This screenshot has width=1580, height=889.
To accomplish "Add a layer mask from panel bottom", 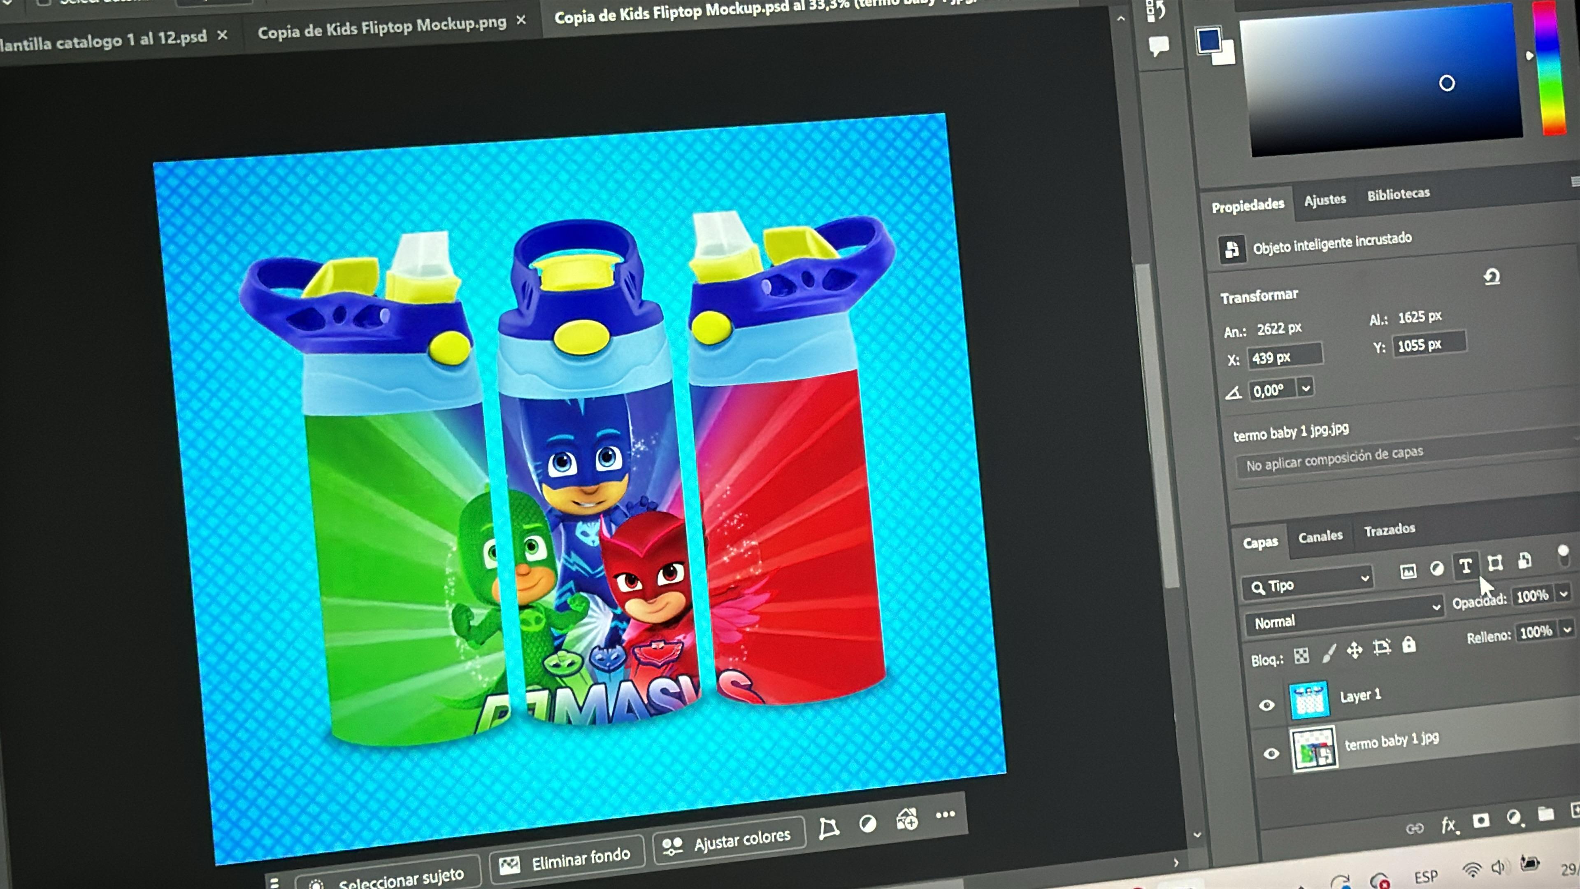I will point(1481,820).
